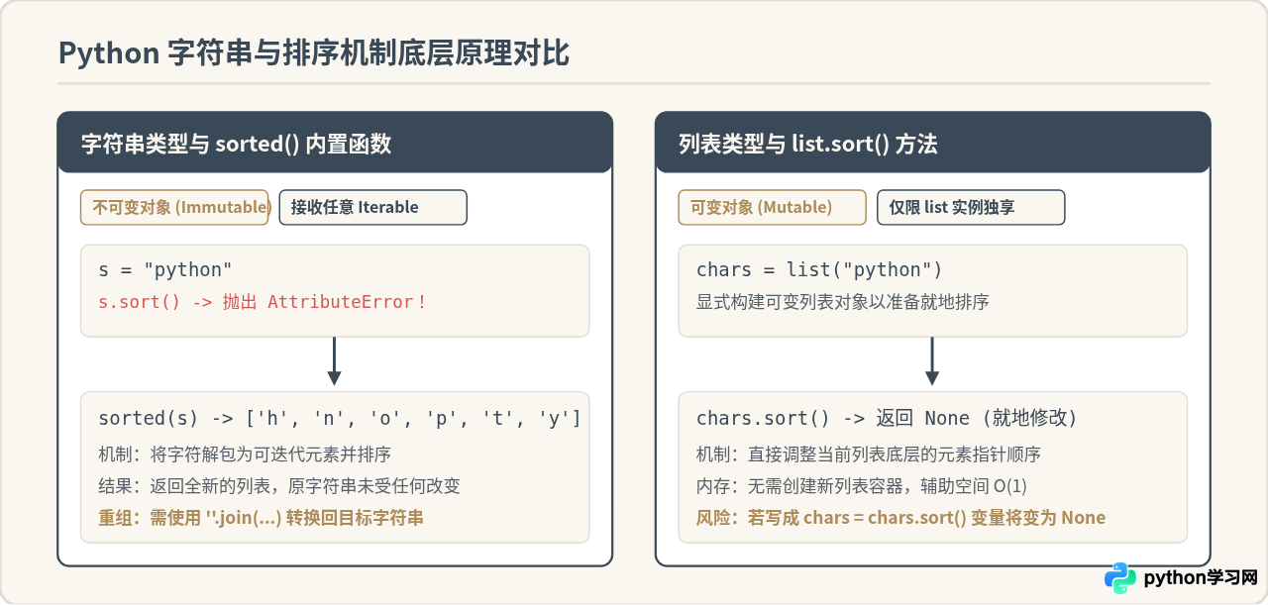Image resolution: width=1268 pixels, height=605 pixels.
Task: Click the 'chars.sort() -> 返回 None (就地修改)' line
Action: click(x=887, y=418)
